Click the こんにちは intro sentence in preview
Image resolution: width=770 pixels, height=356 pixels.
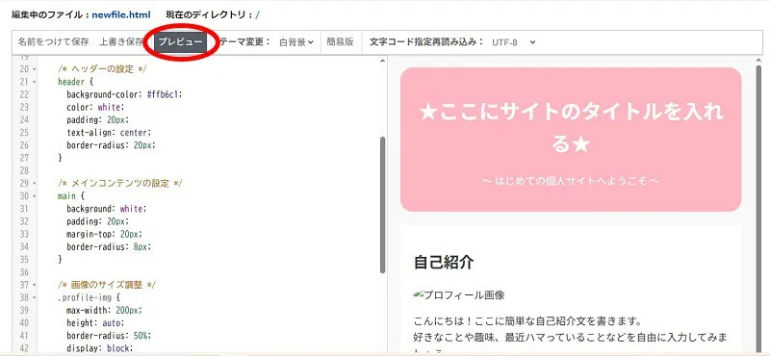[528, 322]
